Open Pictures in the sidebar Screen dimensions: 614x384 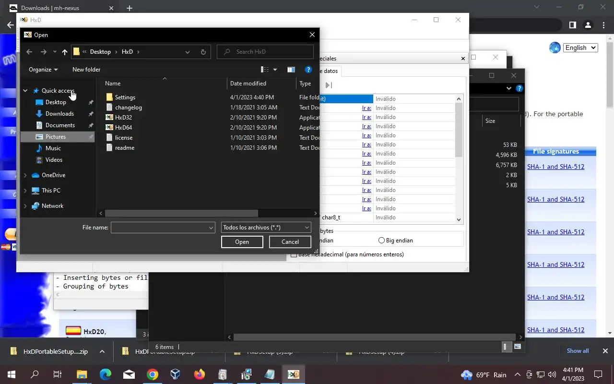(56, 137)
